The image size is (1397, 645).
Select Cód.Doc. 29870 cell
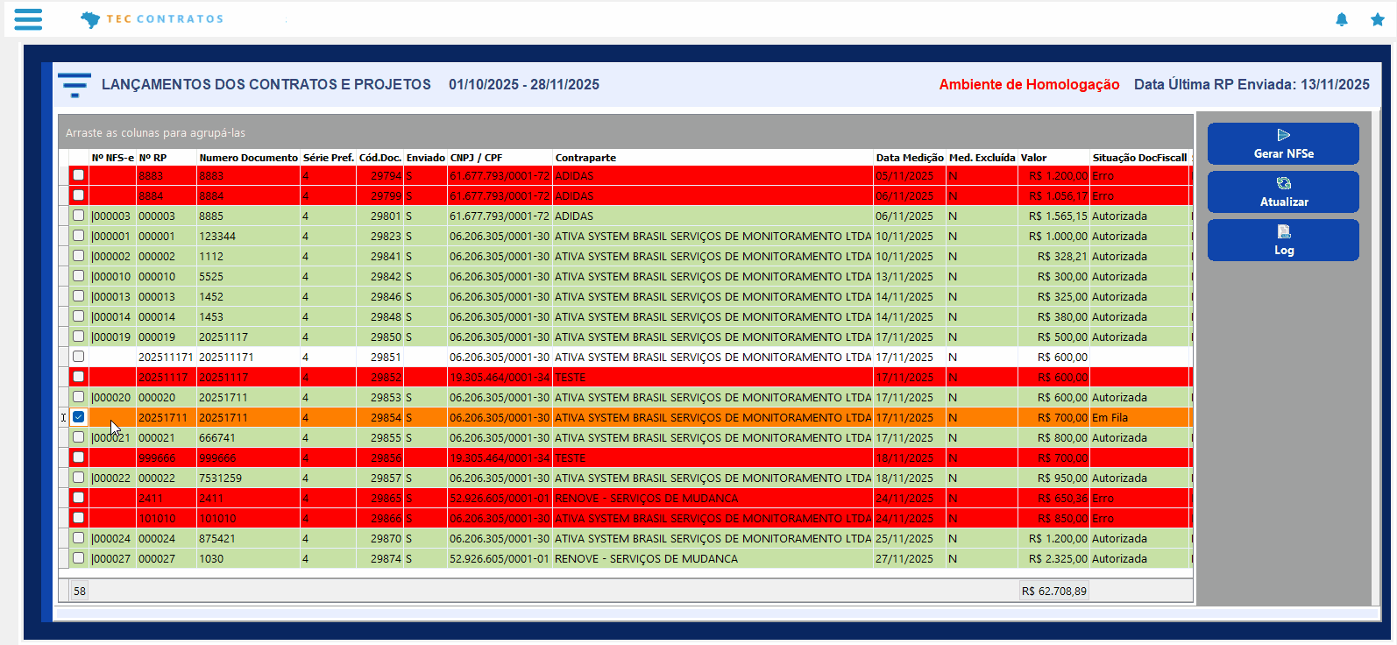pyautogui.click(x=380, y=538)
